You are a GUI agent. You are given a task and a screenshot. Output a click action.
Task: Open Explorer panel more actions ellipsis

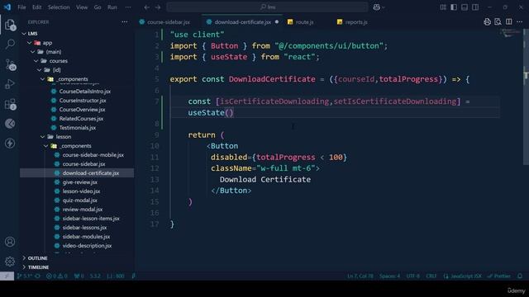tap(125, 22)
